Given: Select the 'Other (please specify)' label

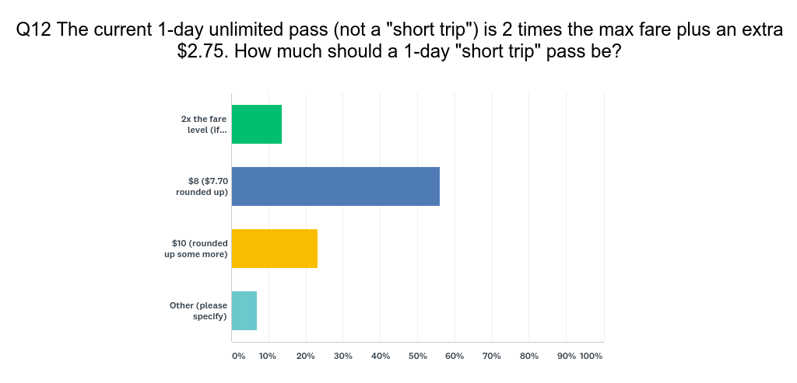Looking at the screenshot, I should tap(198, 311).
